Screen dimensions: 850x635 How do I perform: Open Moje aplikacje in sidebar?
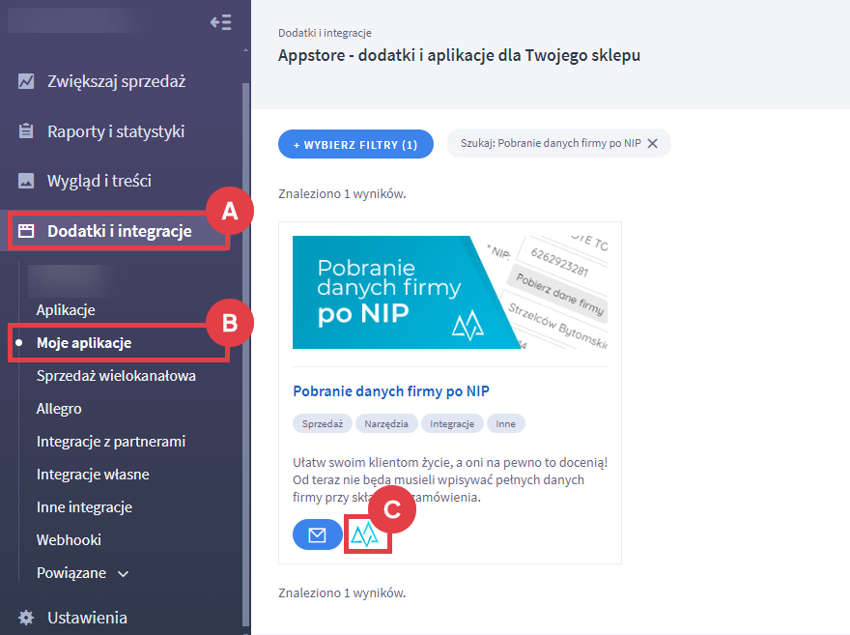(x=84, y=343)
